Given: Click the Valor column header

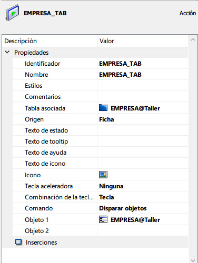Looking at the screenshot, I should pos(143,41).
